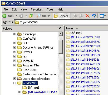Screen dimensions: 108x95
Task: Click the blue Undo arrow icon
Action: 94,16
